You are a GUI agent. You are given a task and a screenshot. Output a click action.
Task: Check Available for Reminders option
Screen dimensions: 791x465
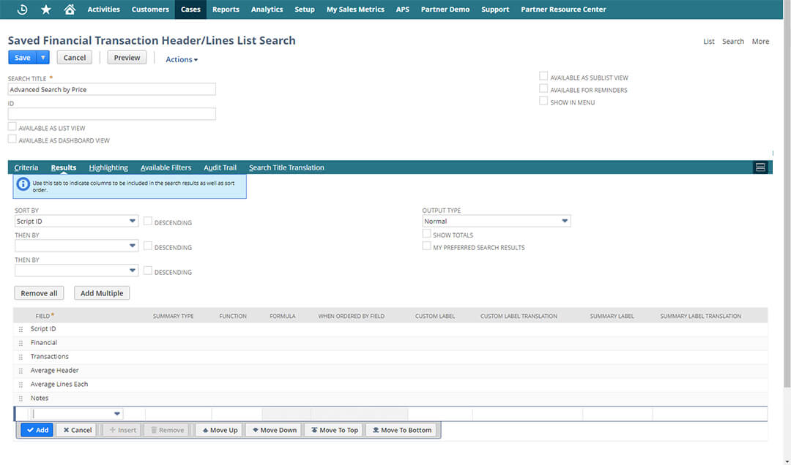pyautogui.click(x=543, y=89)
